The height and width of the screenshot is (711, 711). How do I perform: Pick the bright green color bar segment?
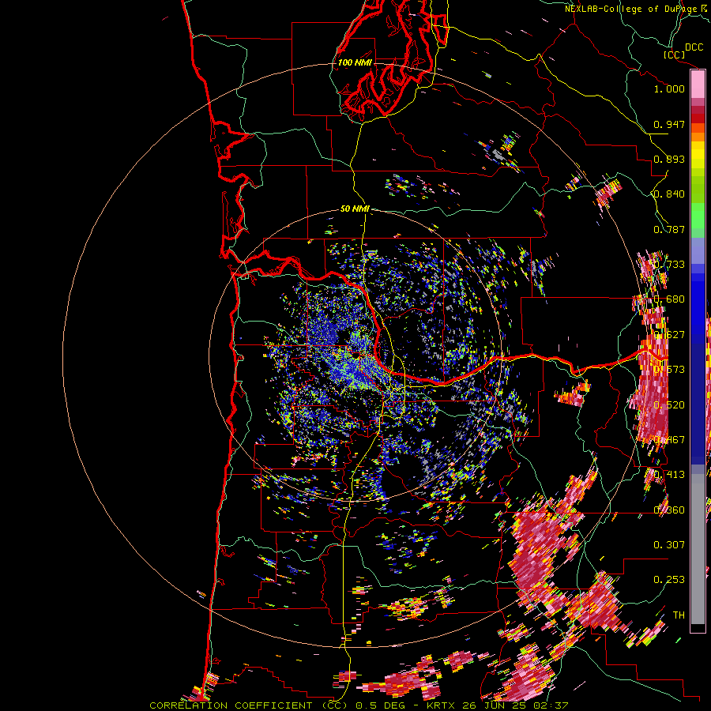(698, 216)
